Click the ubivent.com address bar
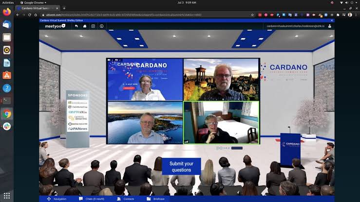This screenshot has height=202, width=360. [x=147, y=15]
